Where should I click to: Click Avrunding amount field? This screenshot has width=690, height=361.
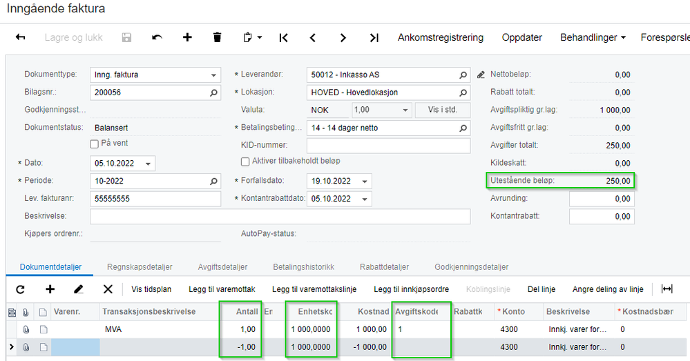[x=602, y=199]
